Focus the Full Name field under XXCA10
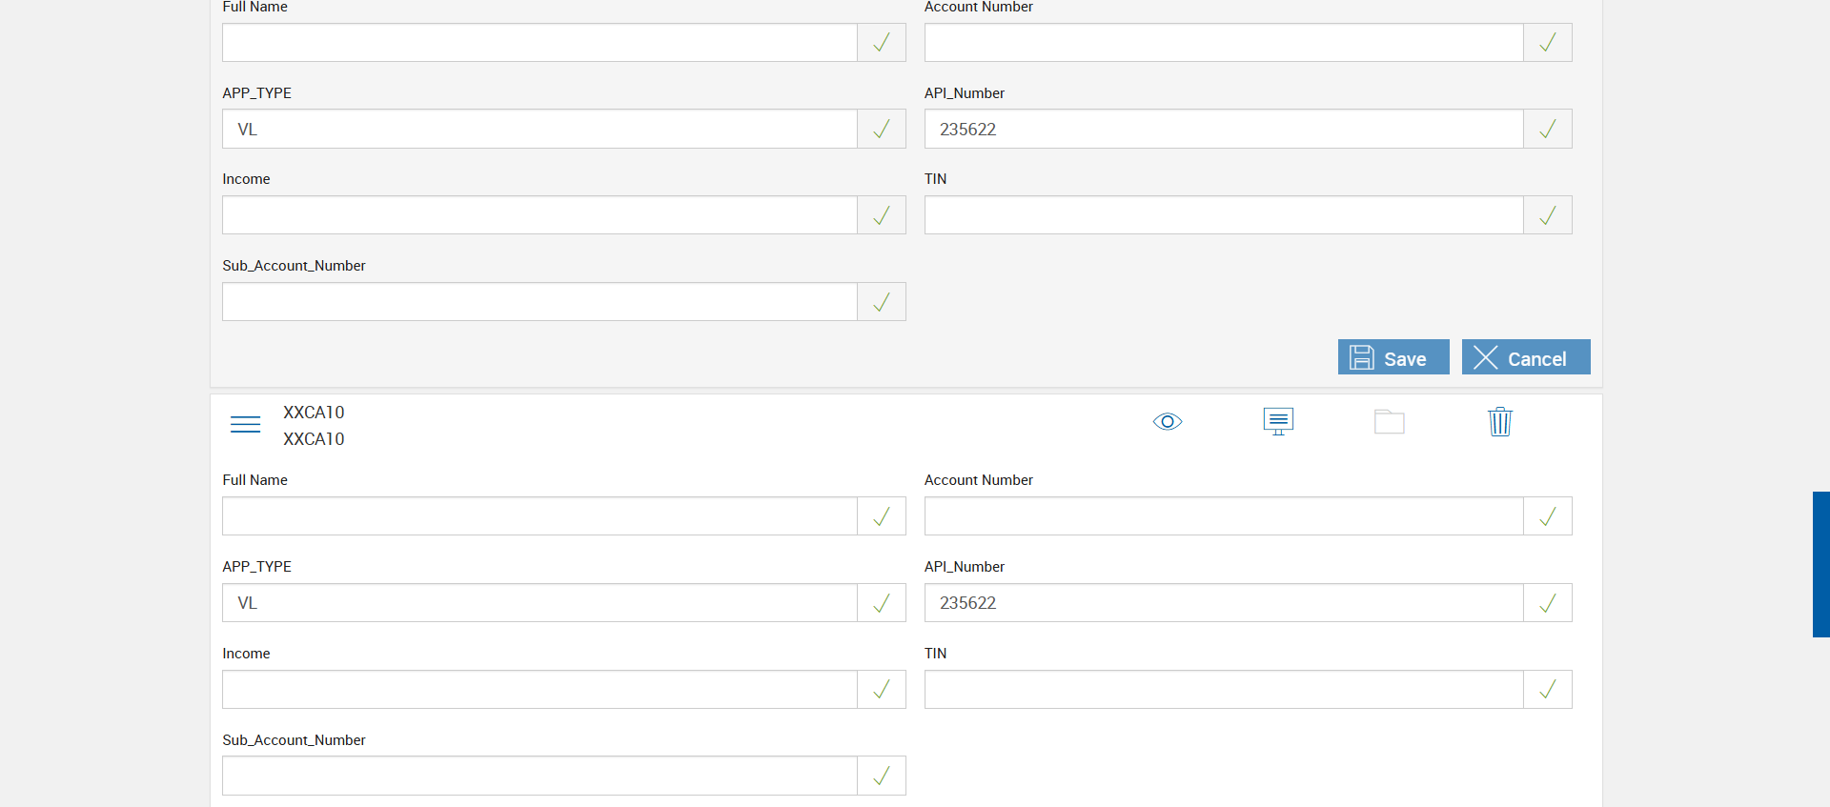The width and height of the screenshot is (1830, 807). 539,516
